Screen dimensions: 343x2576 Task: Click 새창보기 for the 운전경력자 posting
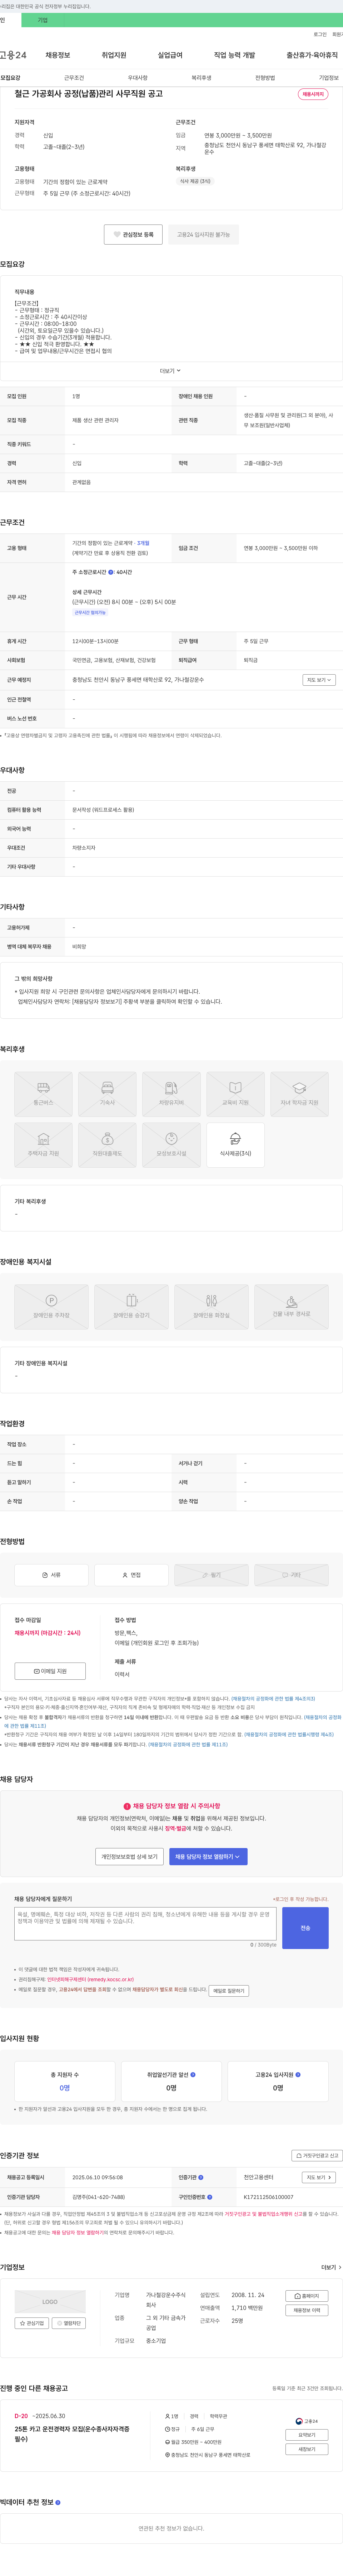307,2449
